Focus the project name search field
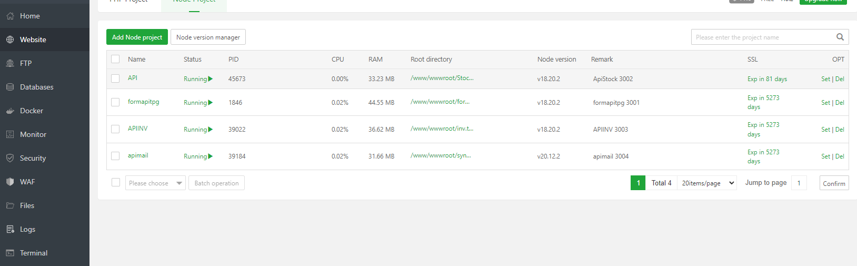857x266 pixels. (763, 37)
